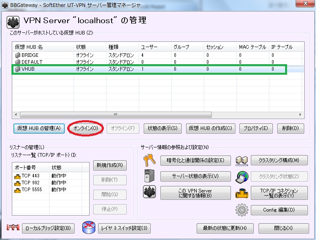Viewport: 316px width, 240px height.
Task: Click listener 開始(G) button
Action: [110, 195]
